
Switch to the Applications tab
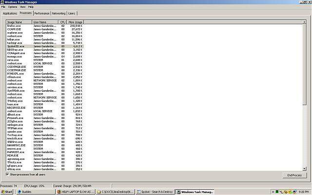coord(10,13)
